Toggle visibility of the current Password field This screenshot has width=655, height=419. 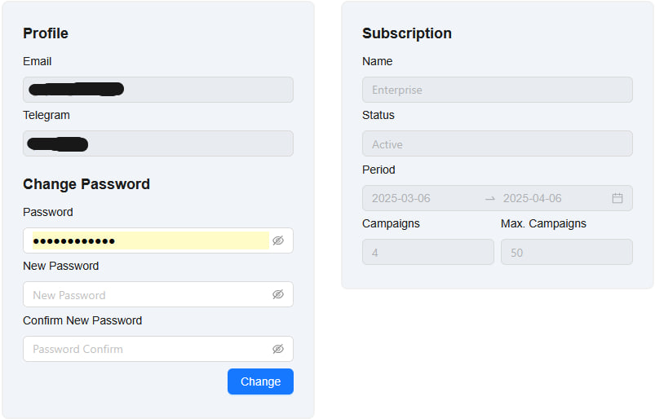(x=278, y=240)
